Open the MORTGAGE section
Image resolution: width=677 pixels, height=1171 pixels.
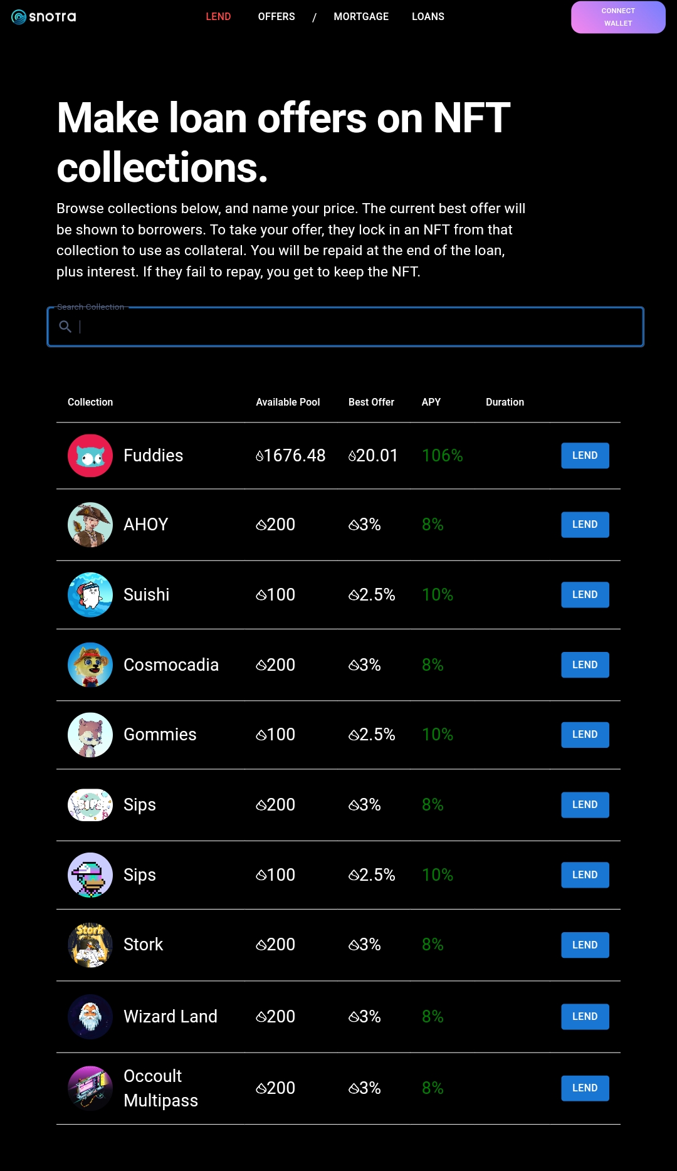pos(361,16)
